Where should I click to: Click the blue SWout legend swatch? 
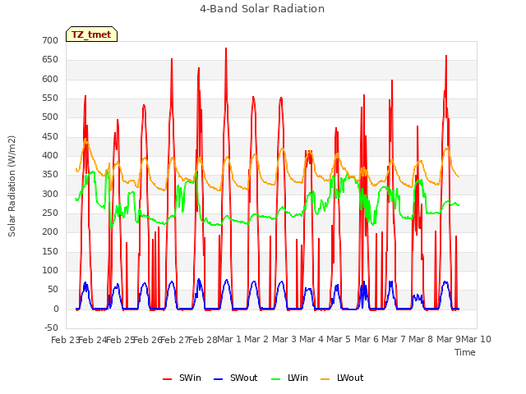click(218, 379)
